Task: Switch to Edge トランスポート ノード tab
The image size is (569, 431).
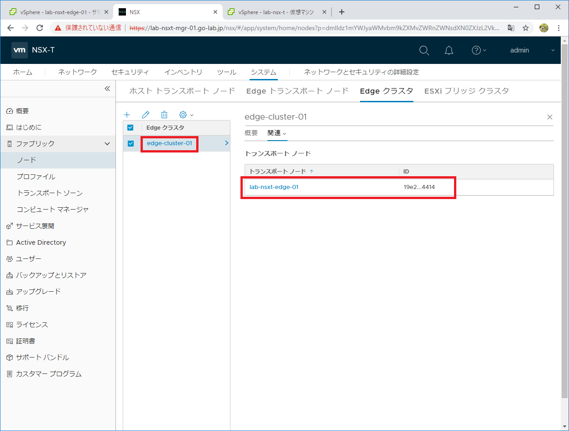Action: [297, 91]
